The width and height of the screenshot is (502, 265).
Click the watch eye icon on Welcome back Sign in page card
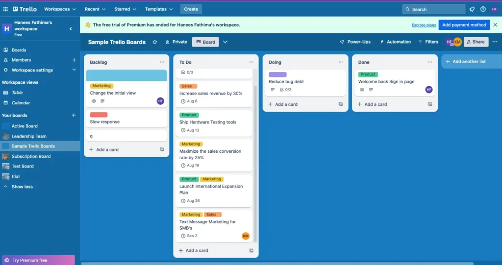pos(362,90)
